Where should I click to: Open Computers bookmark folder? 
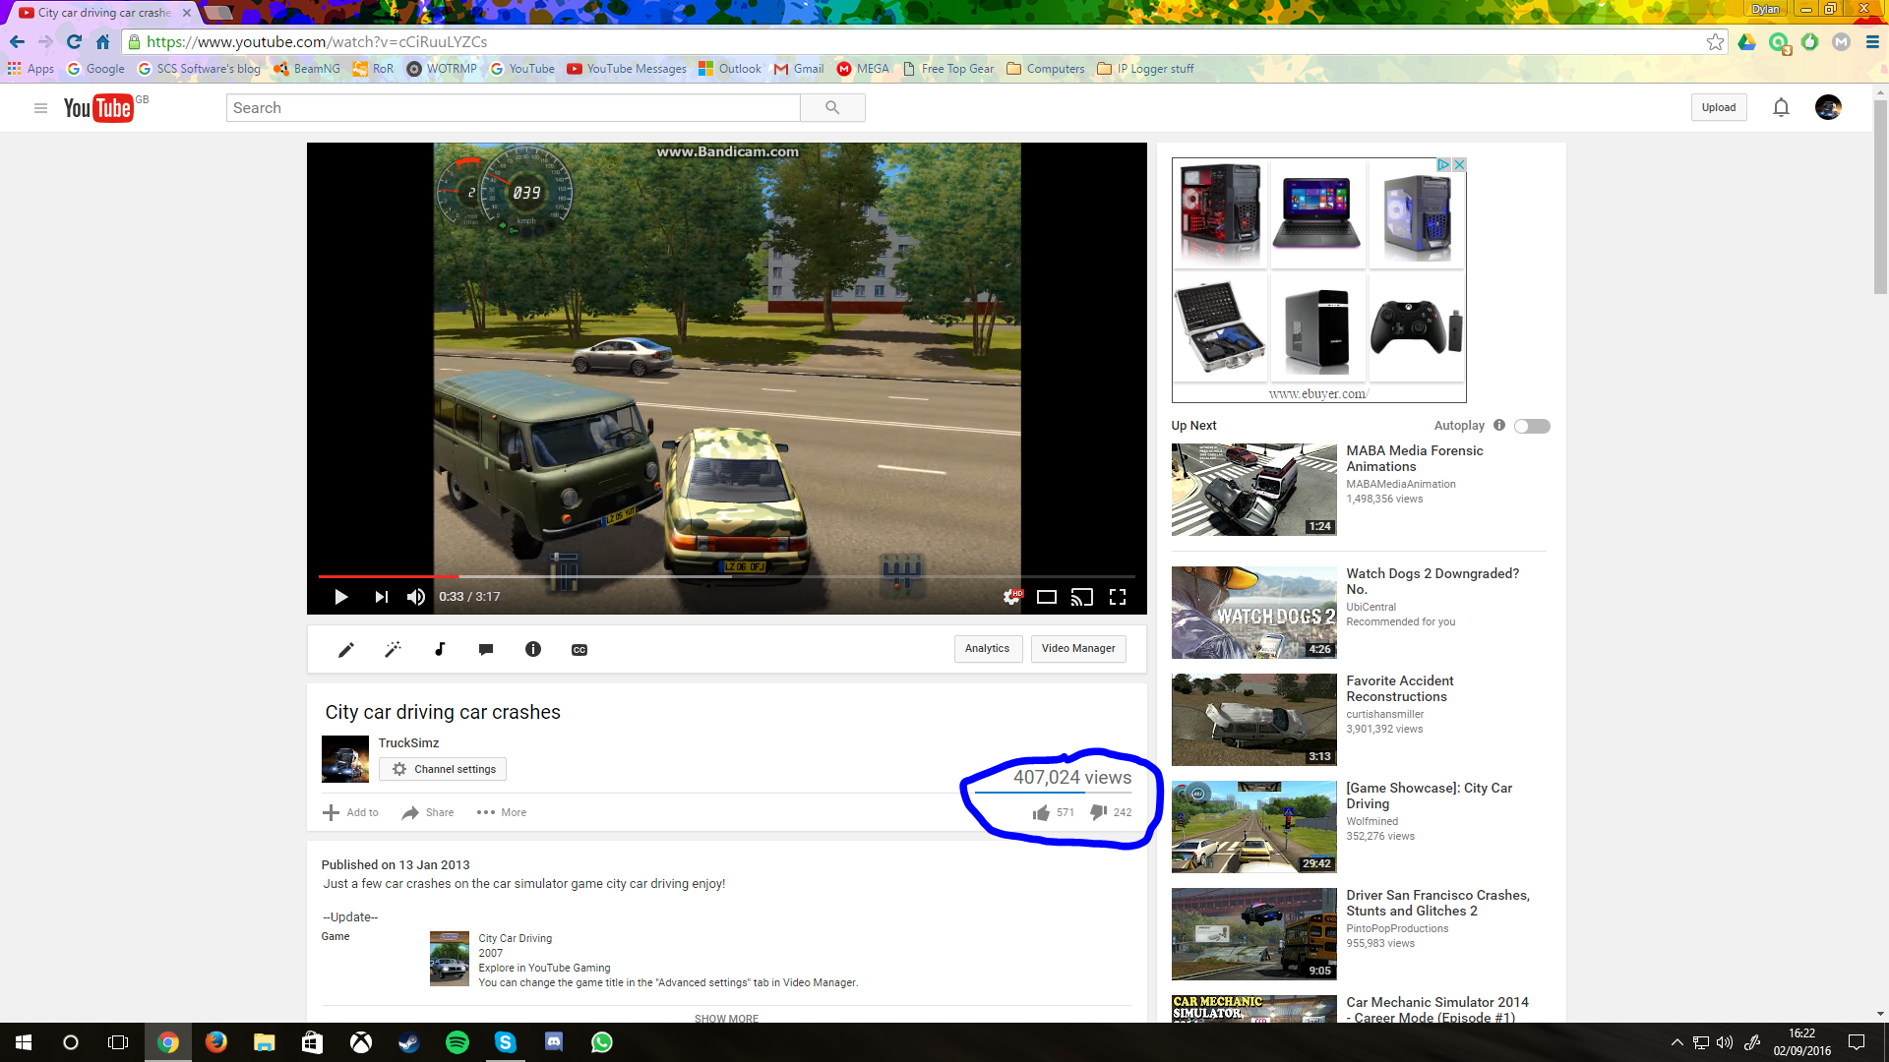click(1045, 69)
